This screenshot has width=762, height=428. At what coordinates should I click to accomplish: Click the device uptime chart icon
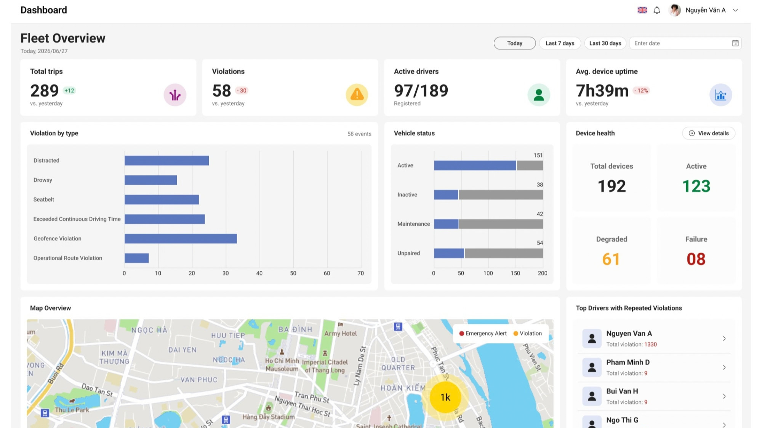[721, 95]
